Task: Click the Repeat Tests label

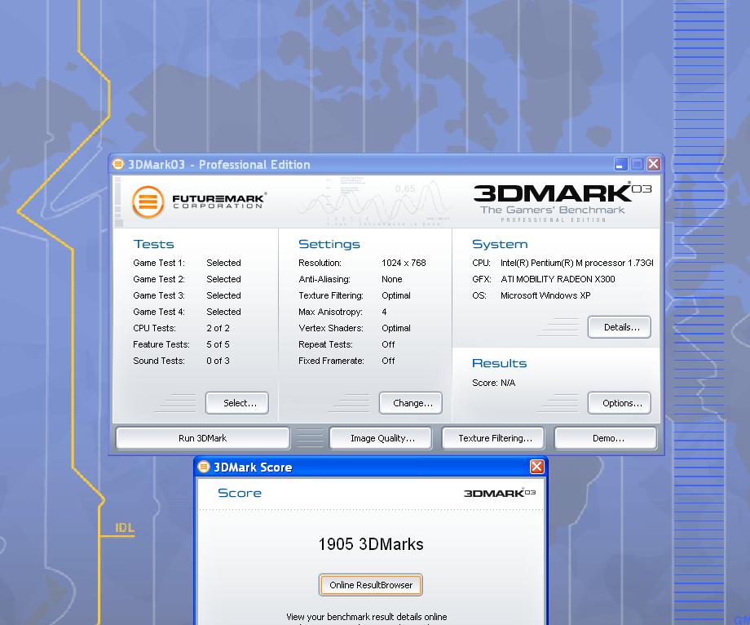Action: [x=326, y=344]
